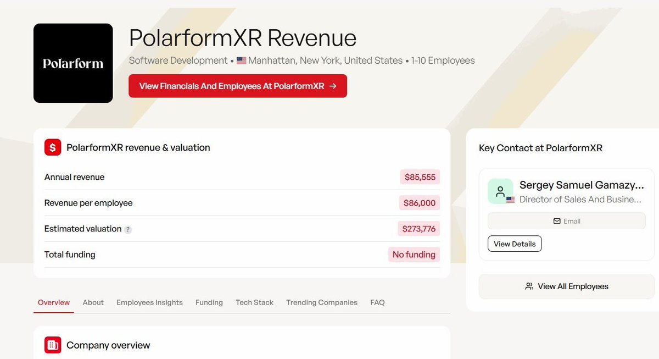Click the people icon beside View All Employees
The height and width of the screenshot is (359, 659).
coord(529,286)
